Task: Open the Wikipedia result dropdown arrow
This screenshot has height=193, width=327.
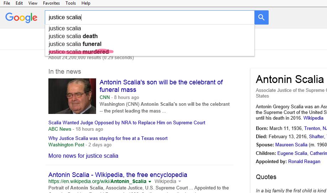Action: (150, 182)
